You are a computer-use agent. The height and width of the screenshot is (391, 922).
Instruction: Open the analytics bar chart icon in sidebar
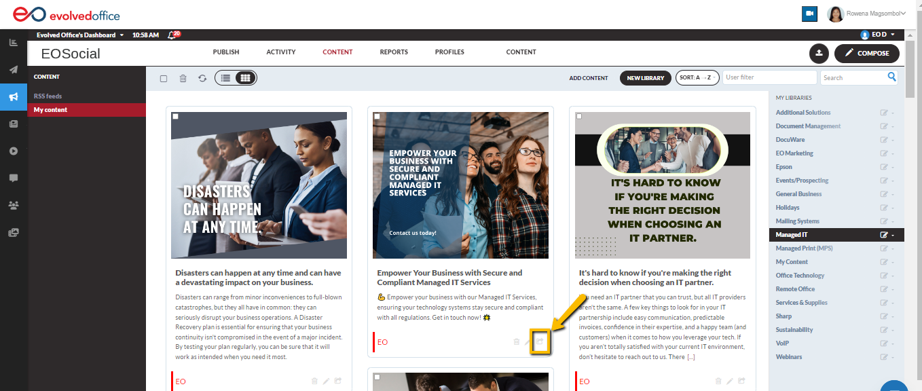tap(14, 42)
